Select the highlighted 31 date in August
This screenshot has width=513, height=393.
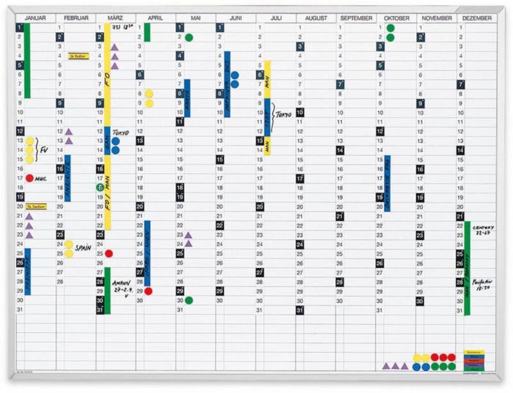click(x=299, y=310)
